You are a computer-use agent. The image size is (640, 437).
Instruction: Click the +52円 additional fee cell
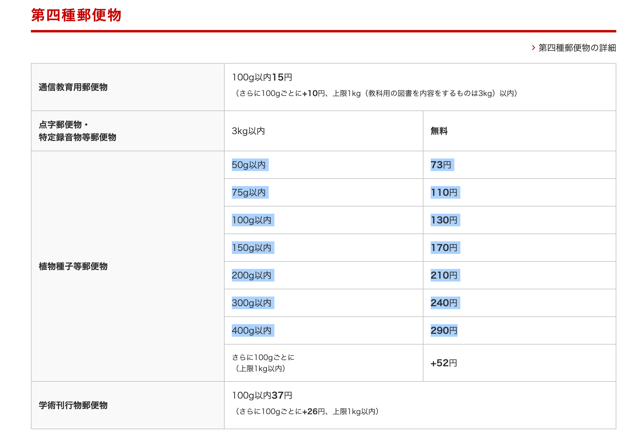coord(444,363)
